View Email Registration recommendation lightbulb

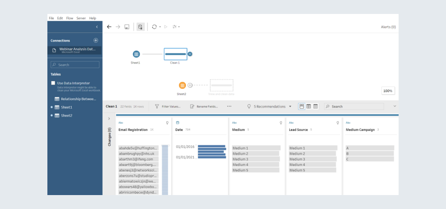167,123
